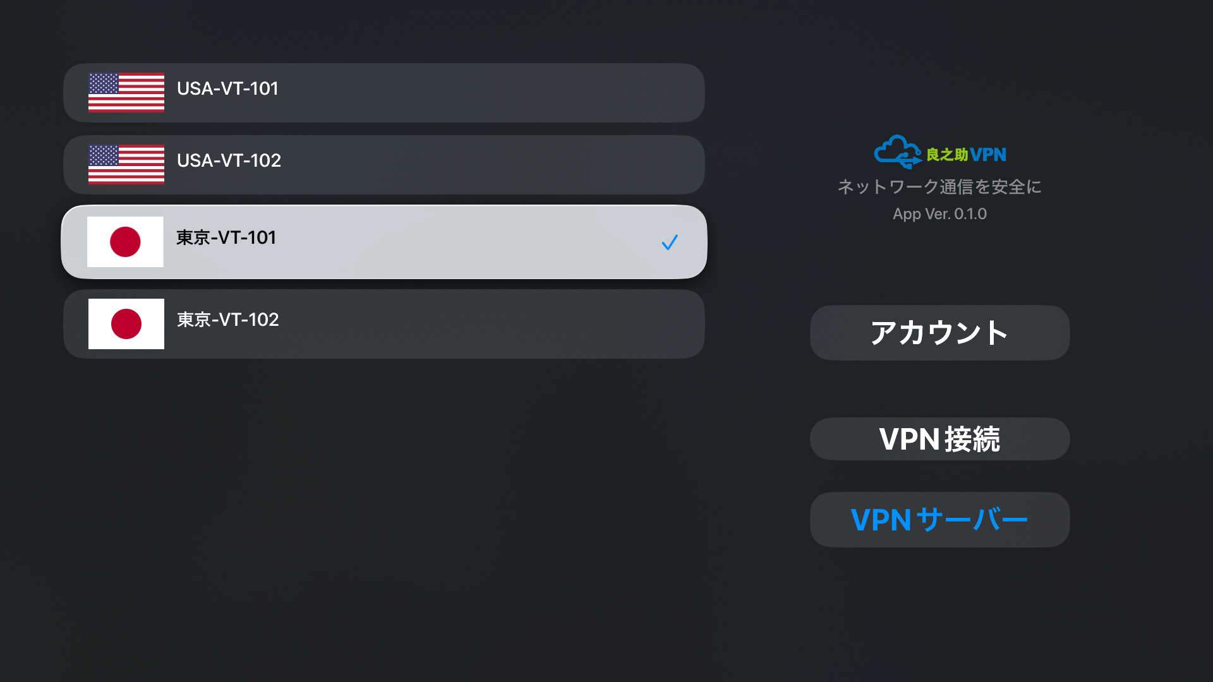Screen dimensions: 1213x682
Task: Click the USA-VT-101 server name text
Action: click(227, 88)
